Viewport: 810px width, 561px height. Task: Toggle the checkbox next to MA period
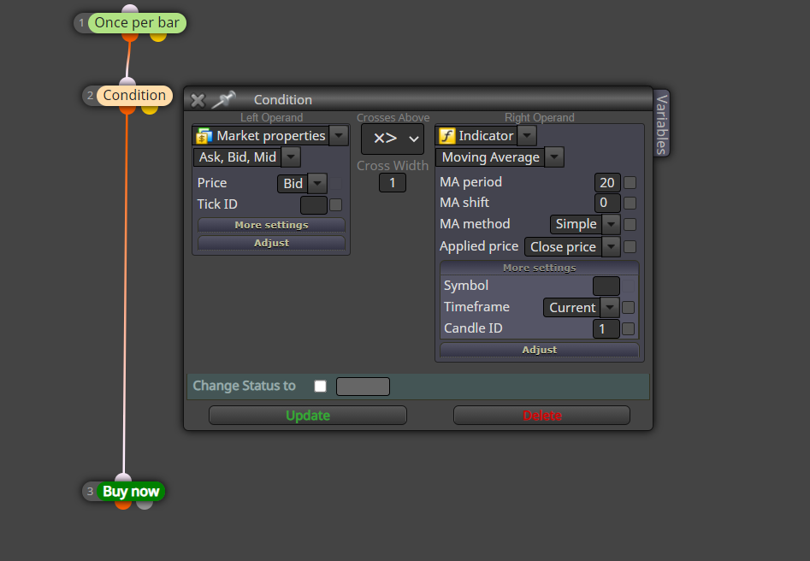[x=630, y=182]
